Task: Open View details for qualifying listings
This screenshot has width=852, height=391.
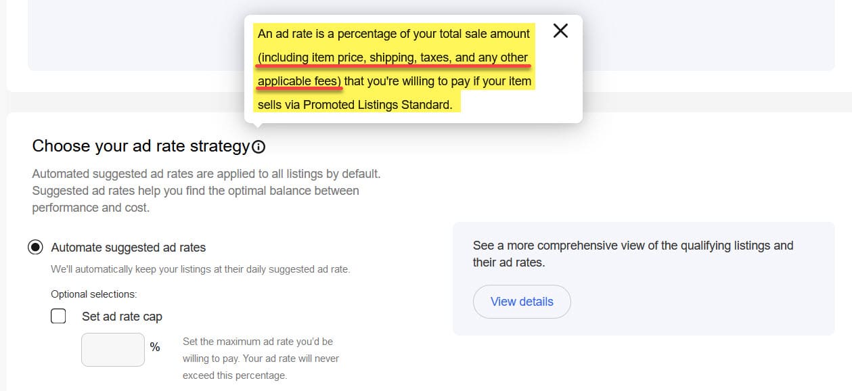Action: 522,302
